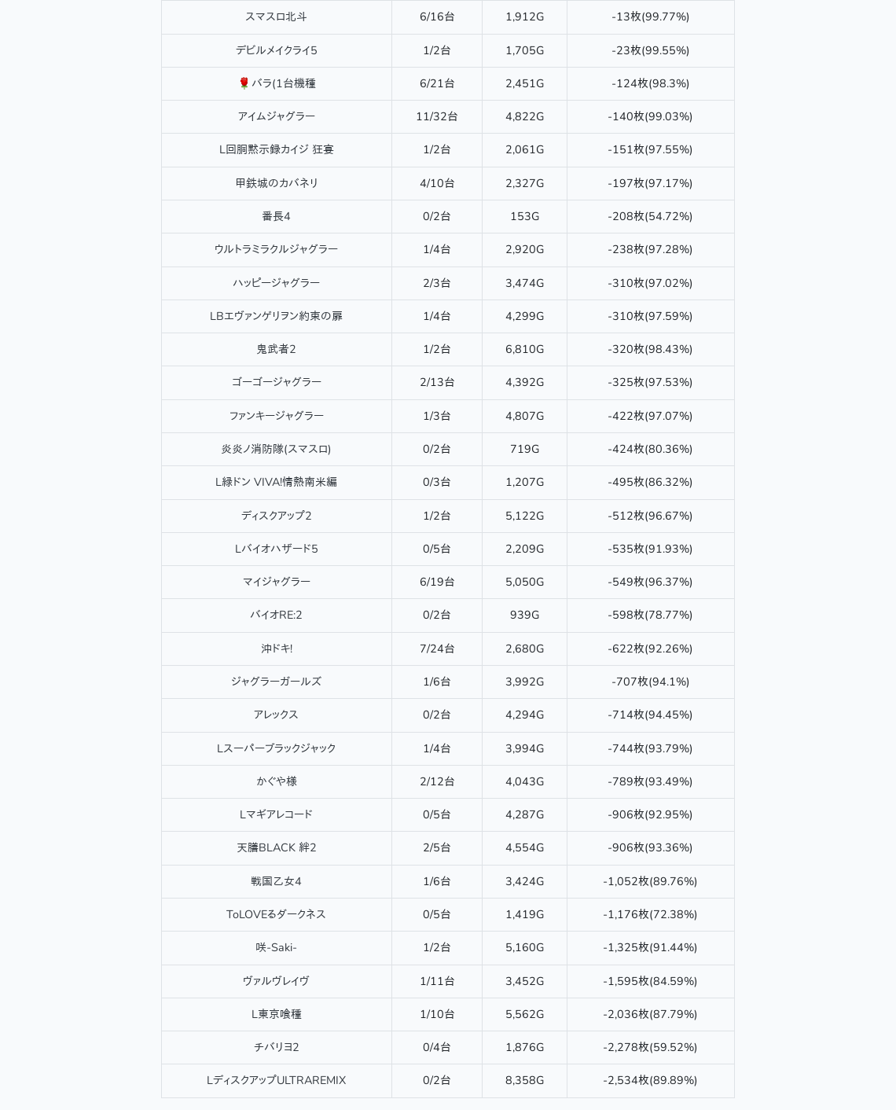The height and width of the screenshot is (1110, 896).
Task: Open the ゴーゴージャグラー row name
Action: click(276, 382)
